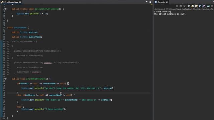Toggle Word Wrap in Console toolbar
This screenshot has width=214, height=120.
pos(196,6)
